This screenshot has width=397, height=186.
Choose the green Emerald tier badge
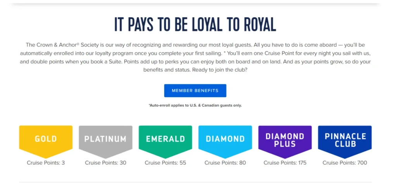[x=165, y=139]
